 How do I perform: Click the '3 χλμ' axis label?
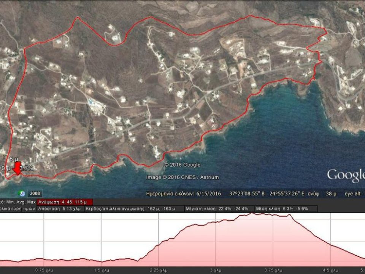(x=216, y=270)
